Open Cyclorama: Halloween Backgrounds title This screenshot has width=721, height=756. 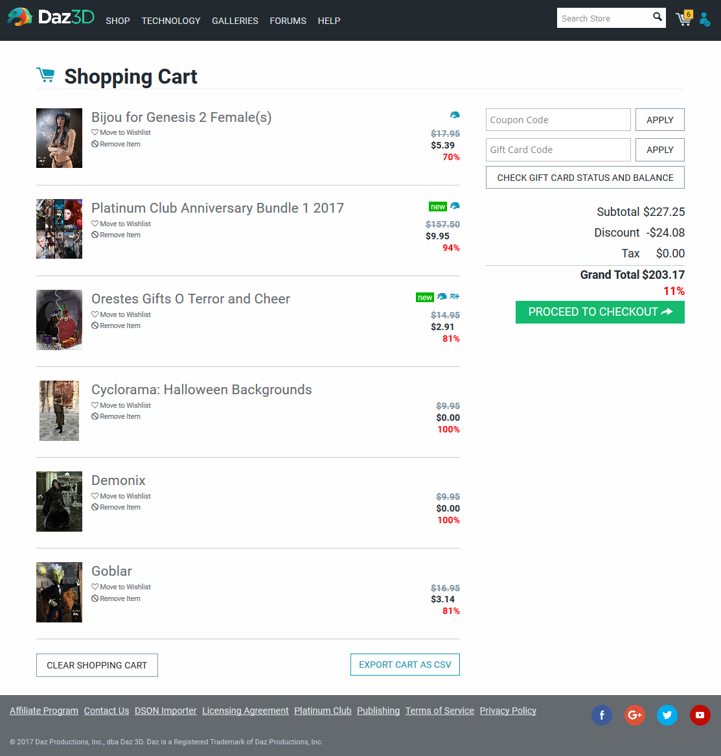tap(202, 389)
